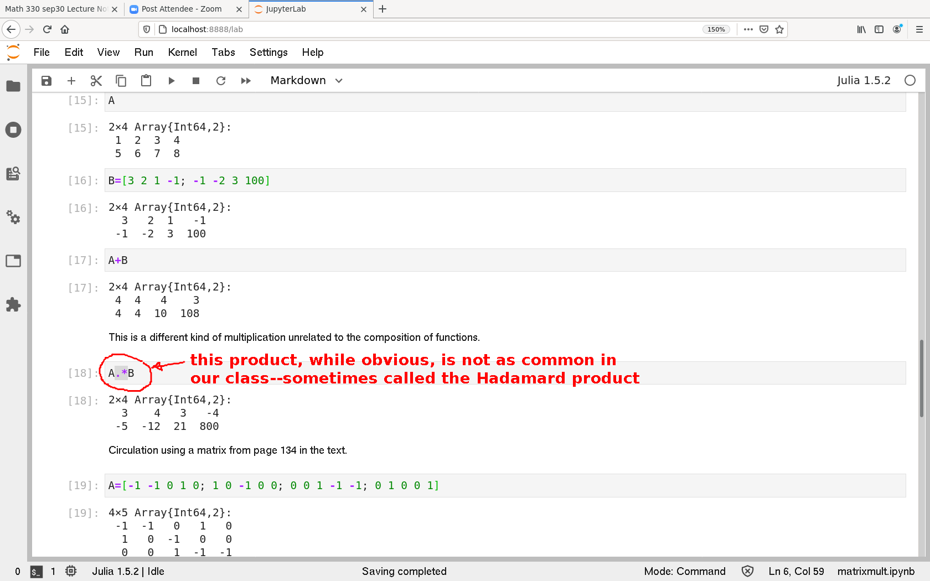This screenshot has height=581, width=930.
Task: Bookmark this page with the star icon
Action: coord(779,29)
